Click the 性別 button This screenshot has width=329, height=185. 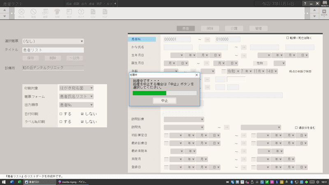tap(260, 63)
